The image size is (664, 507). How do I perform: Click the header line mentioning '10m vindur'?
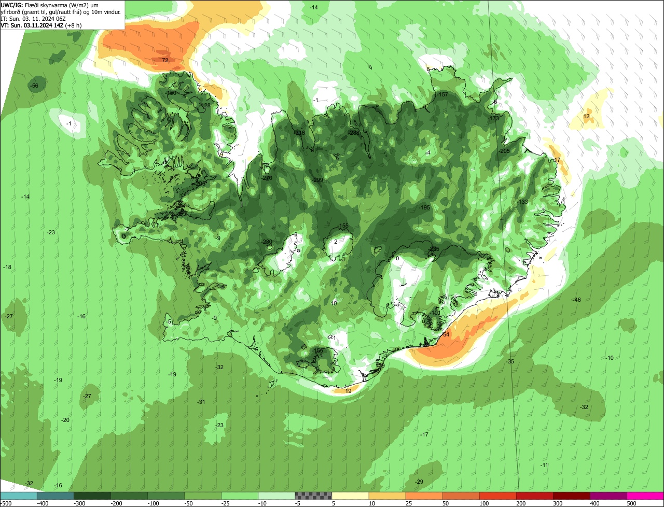click(61, 11)
